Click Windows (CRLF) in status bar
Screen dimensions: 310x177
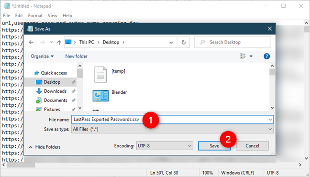coord(238,173)
